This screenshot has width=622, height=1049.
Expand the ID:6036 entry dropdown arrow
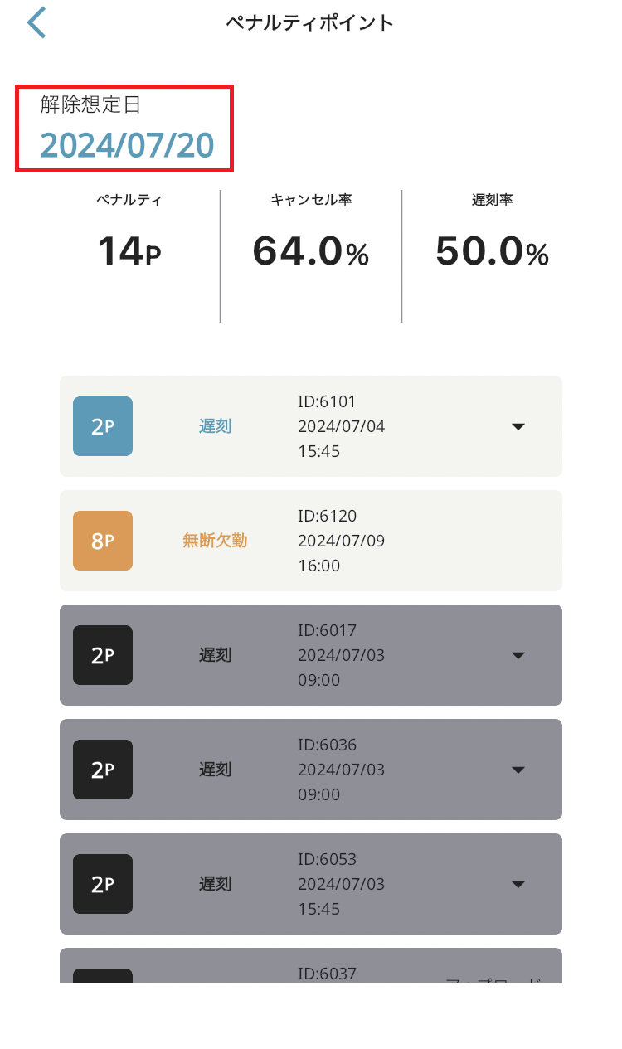click(x=518, y=770)
